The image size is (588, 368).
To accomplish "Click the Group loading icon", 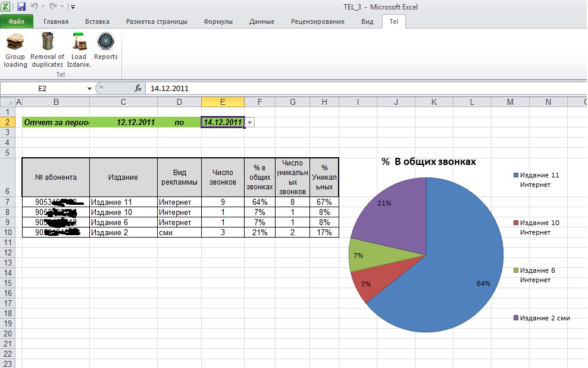I will click(15, 42).
